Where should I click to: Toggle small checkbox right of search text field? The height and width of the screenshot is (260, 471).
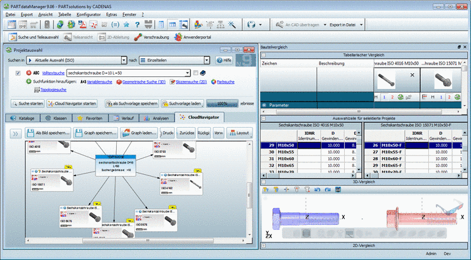pos(195,73)
